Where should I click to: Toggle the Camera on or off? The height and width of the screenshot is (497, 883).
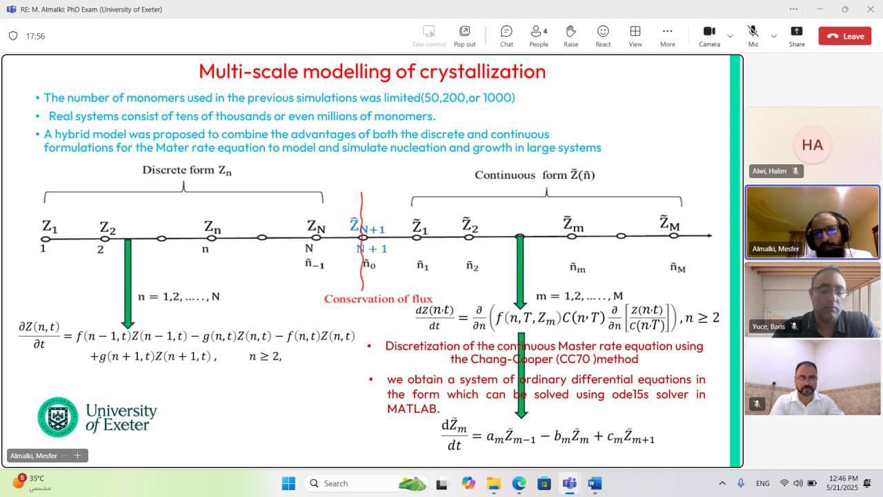(x=709, y=36)
